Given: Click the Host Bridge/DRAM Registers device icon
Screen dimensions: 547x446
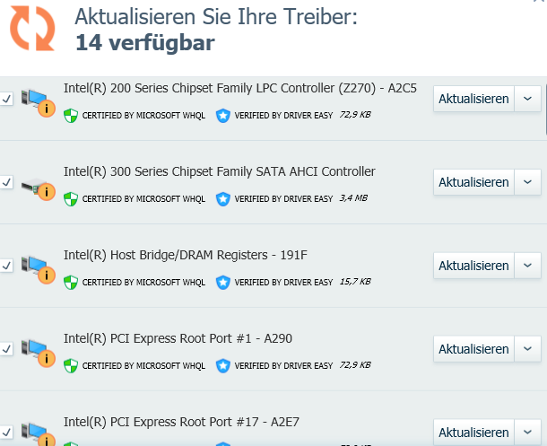Looking at the screenshot, I should click(38, 270).
